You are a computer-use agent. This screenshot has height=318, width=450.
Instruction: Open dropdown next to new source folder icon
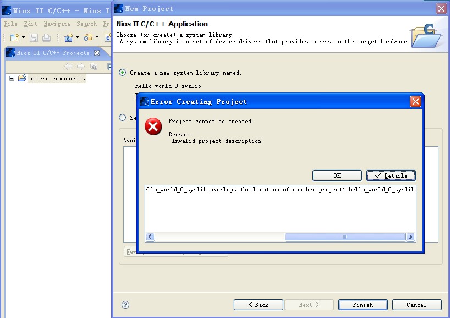(x=97, y=37)
